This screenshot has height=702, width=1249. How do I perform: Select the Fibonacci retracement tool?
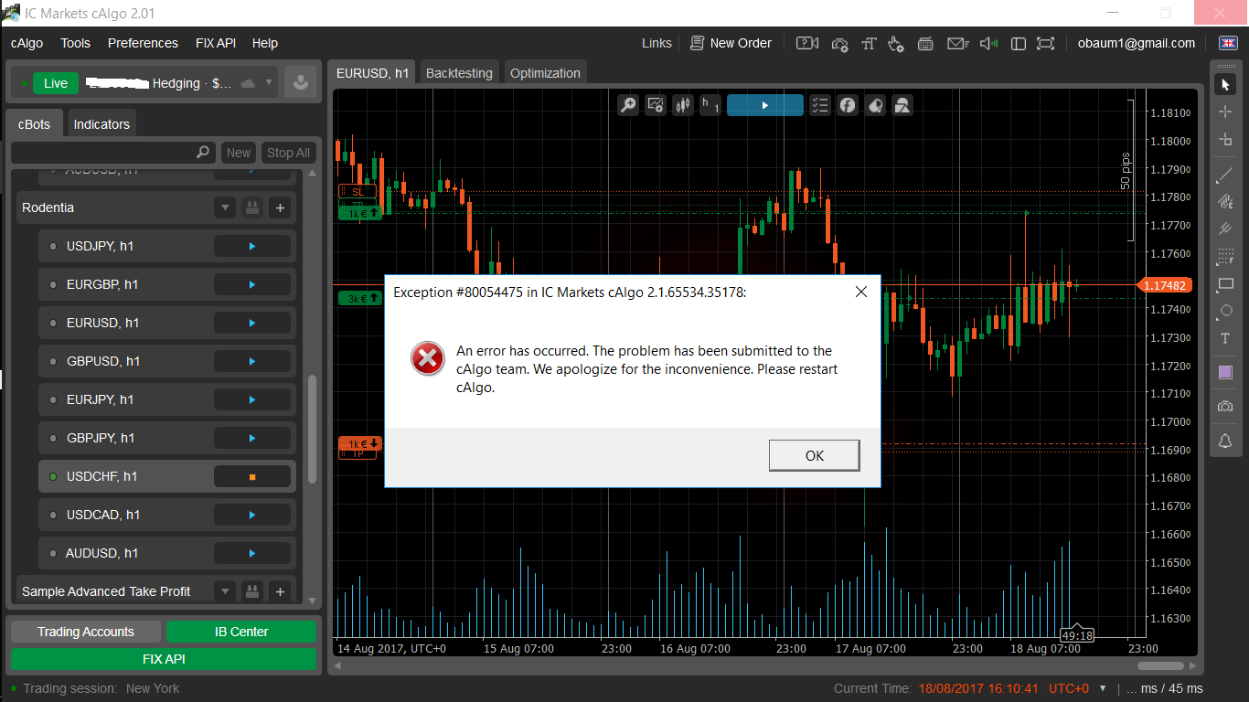[1225, 257]
